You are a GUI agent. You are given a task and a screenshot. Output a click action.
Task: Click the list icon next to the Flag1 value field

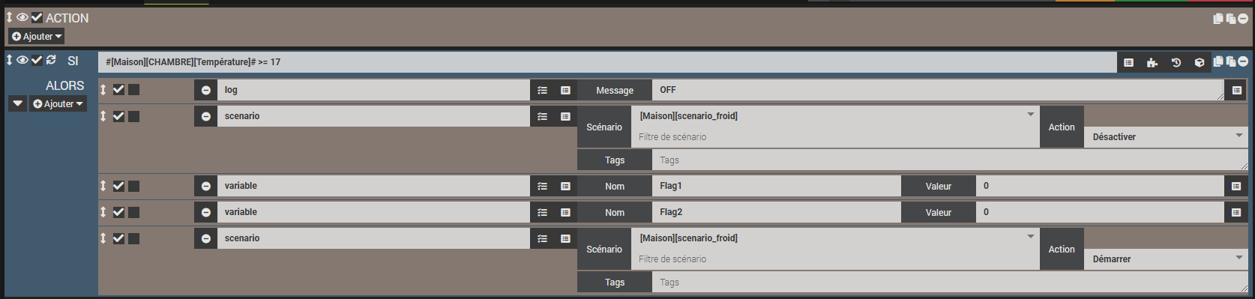tap(1236, 186)
